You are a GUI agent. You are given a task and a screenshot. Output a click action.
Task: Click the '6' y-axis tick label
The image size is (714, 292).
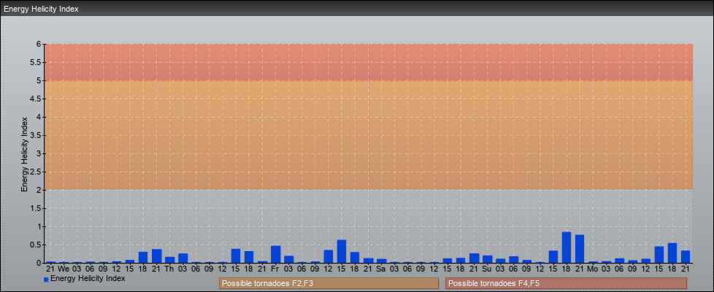click(x=39, y=45)
